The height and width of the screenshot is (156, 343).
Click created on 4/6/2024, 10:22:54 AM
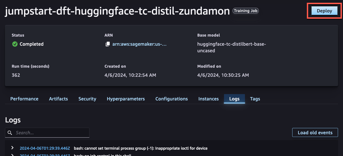pos(130,75)
